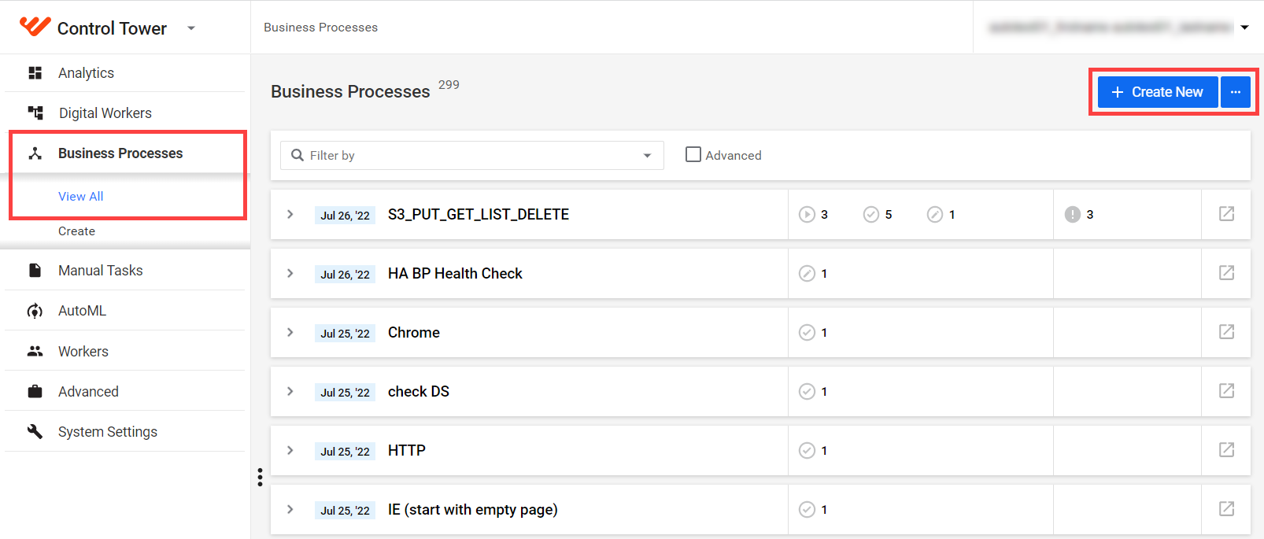Open S3_PUT_GET_LIST_DELETE in new window icon
1264x539 pixels.
(1226, 214)
